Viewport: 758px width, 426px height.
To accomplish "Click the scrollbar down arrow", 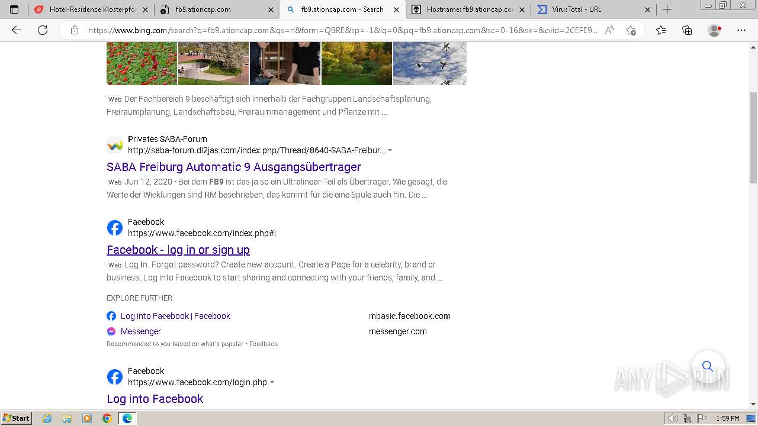I will pos(753,404).
